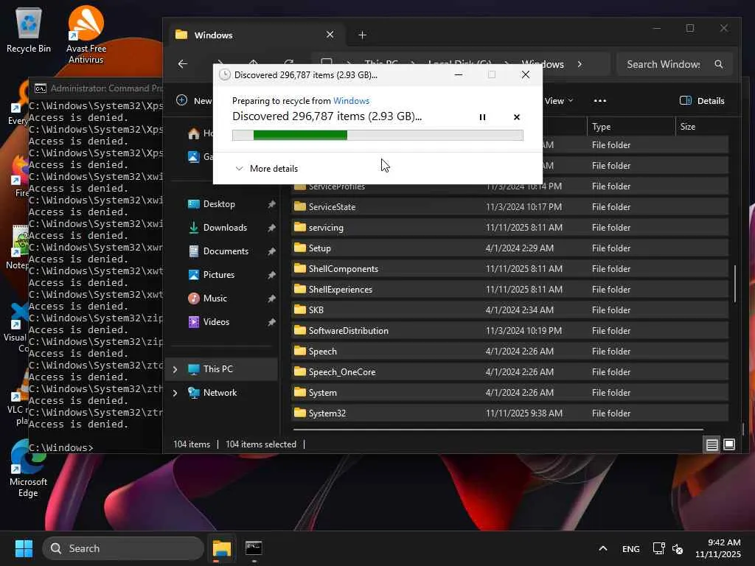Click the network tray icon
Screen dimensions: 755x566
click(658, 548)
